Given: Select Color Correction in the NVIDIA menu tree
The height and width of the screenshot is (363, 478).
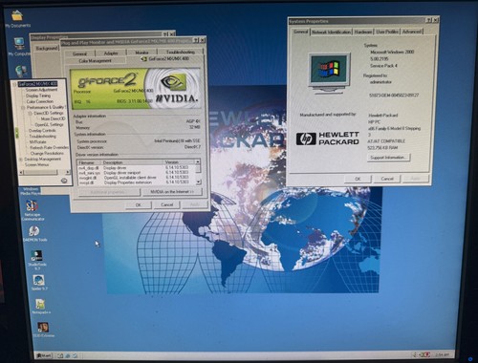Looking at the screenshot, I should (40, 101).
